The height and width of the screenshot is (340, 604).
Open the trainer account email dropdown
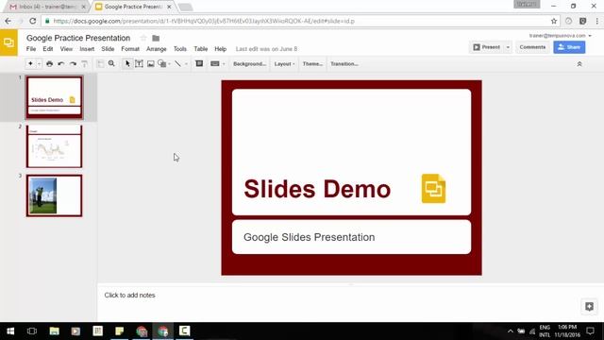560,36
